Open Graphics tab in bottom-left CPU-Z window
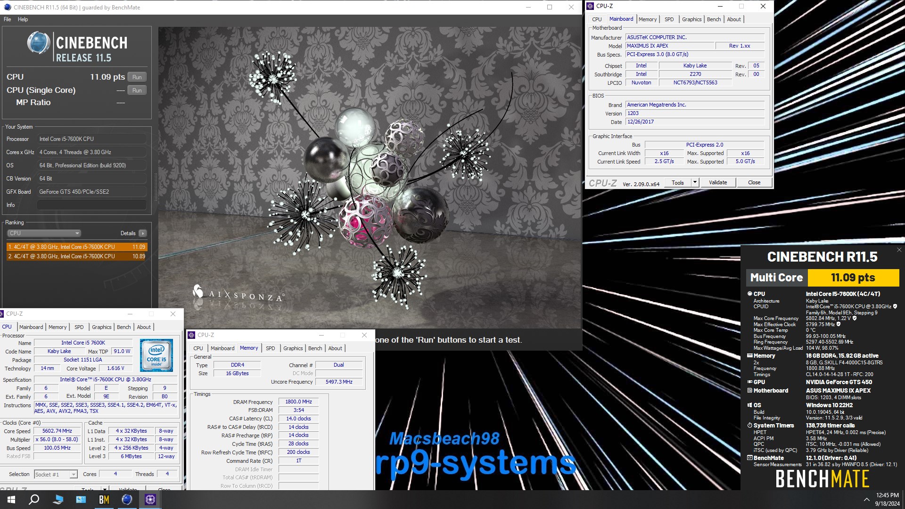Image resolution: width=905 pixels, height=509 pixels. pos(101,327)
